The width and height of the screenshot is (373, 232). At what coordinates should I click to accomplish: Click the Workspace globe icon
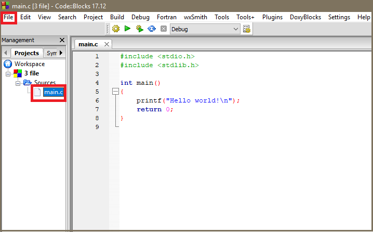click(8, 64)
